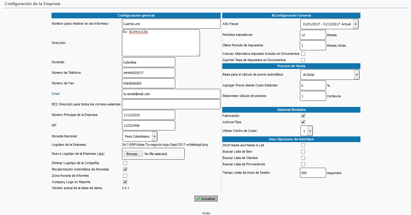The height and width of the screenshot is (215, 411).
Task: Toggle Zona Horaria de Informes checkbox
Action: point(125,176)
